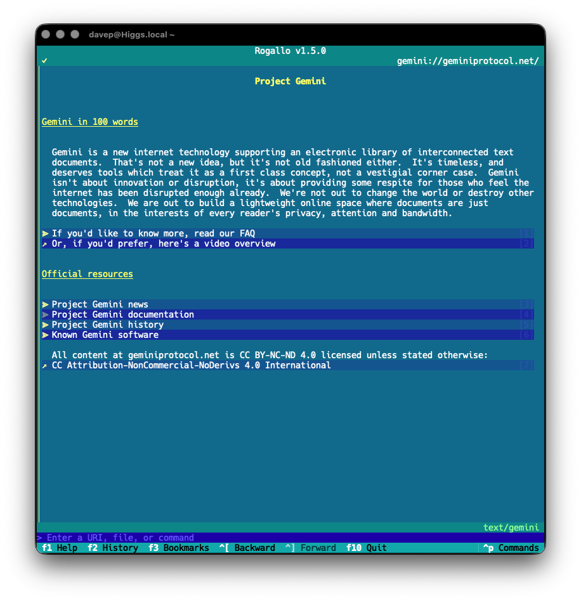Open the Known Gemini software link
581x601 pixels.
click(x=287, y=335)
